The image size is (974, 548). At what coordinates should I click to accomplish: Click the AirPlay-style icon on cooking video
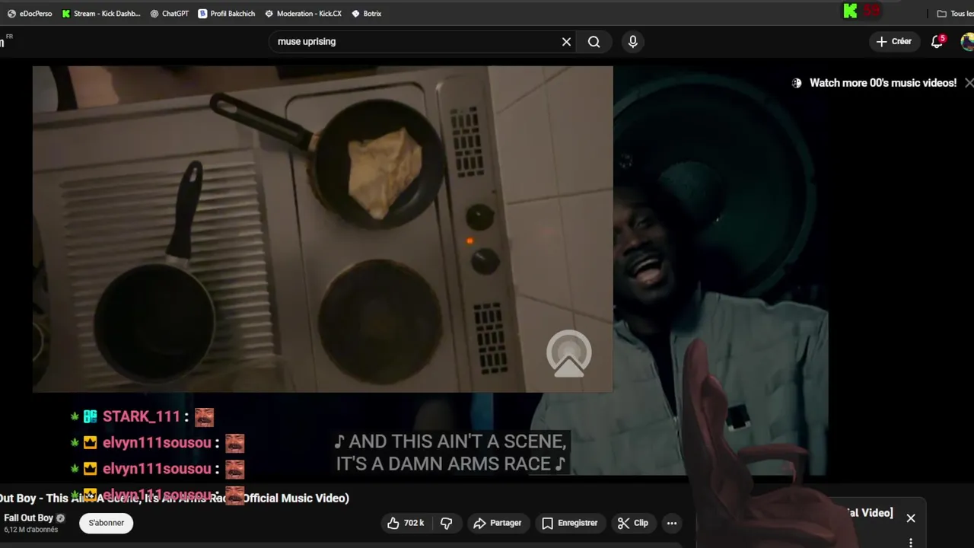568,354
